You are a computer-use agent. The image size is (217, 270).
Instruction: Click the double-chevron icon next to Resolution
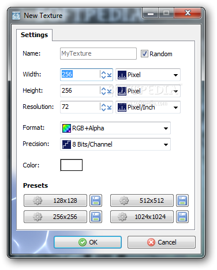point(109,107)
